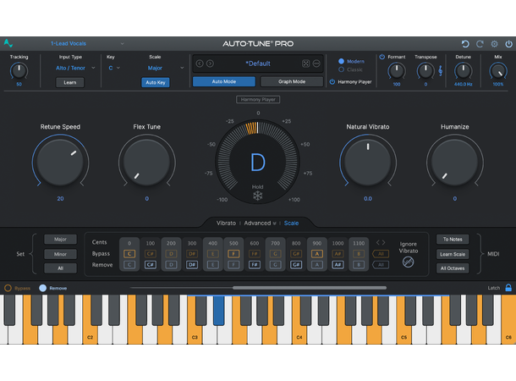Open the 1-Lead Vocals track dropdown

coord(87,43)
